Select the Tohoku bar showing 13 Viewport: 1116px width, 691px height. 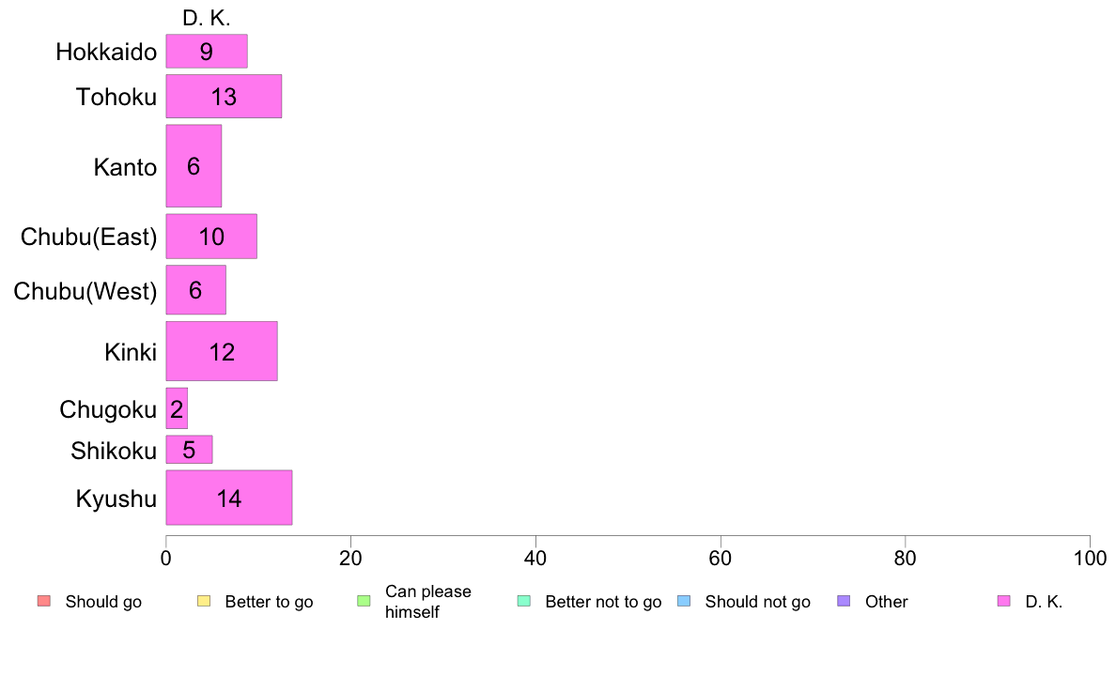pos(224,97)
